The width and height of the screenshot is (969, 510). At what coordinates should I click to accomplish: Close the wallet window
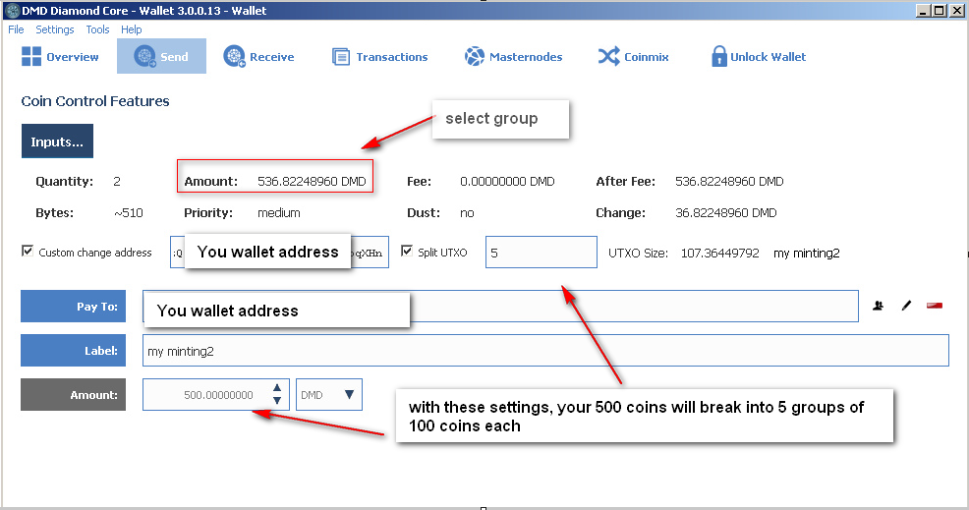click(956, 11)
